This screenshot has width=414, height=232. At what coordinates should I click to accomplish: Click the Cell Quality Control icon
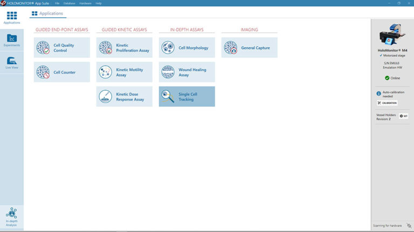coord(43,48)
